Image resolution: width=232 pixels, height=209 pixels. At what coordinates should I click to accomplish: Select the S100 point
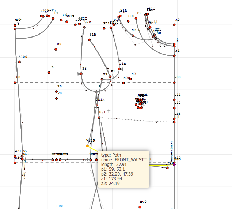(x=19, y=62)
